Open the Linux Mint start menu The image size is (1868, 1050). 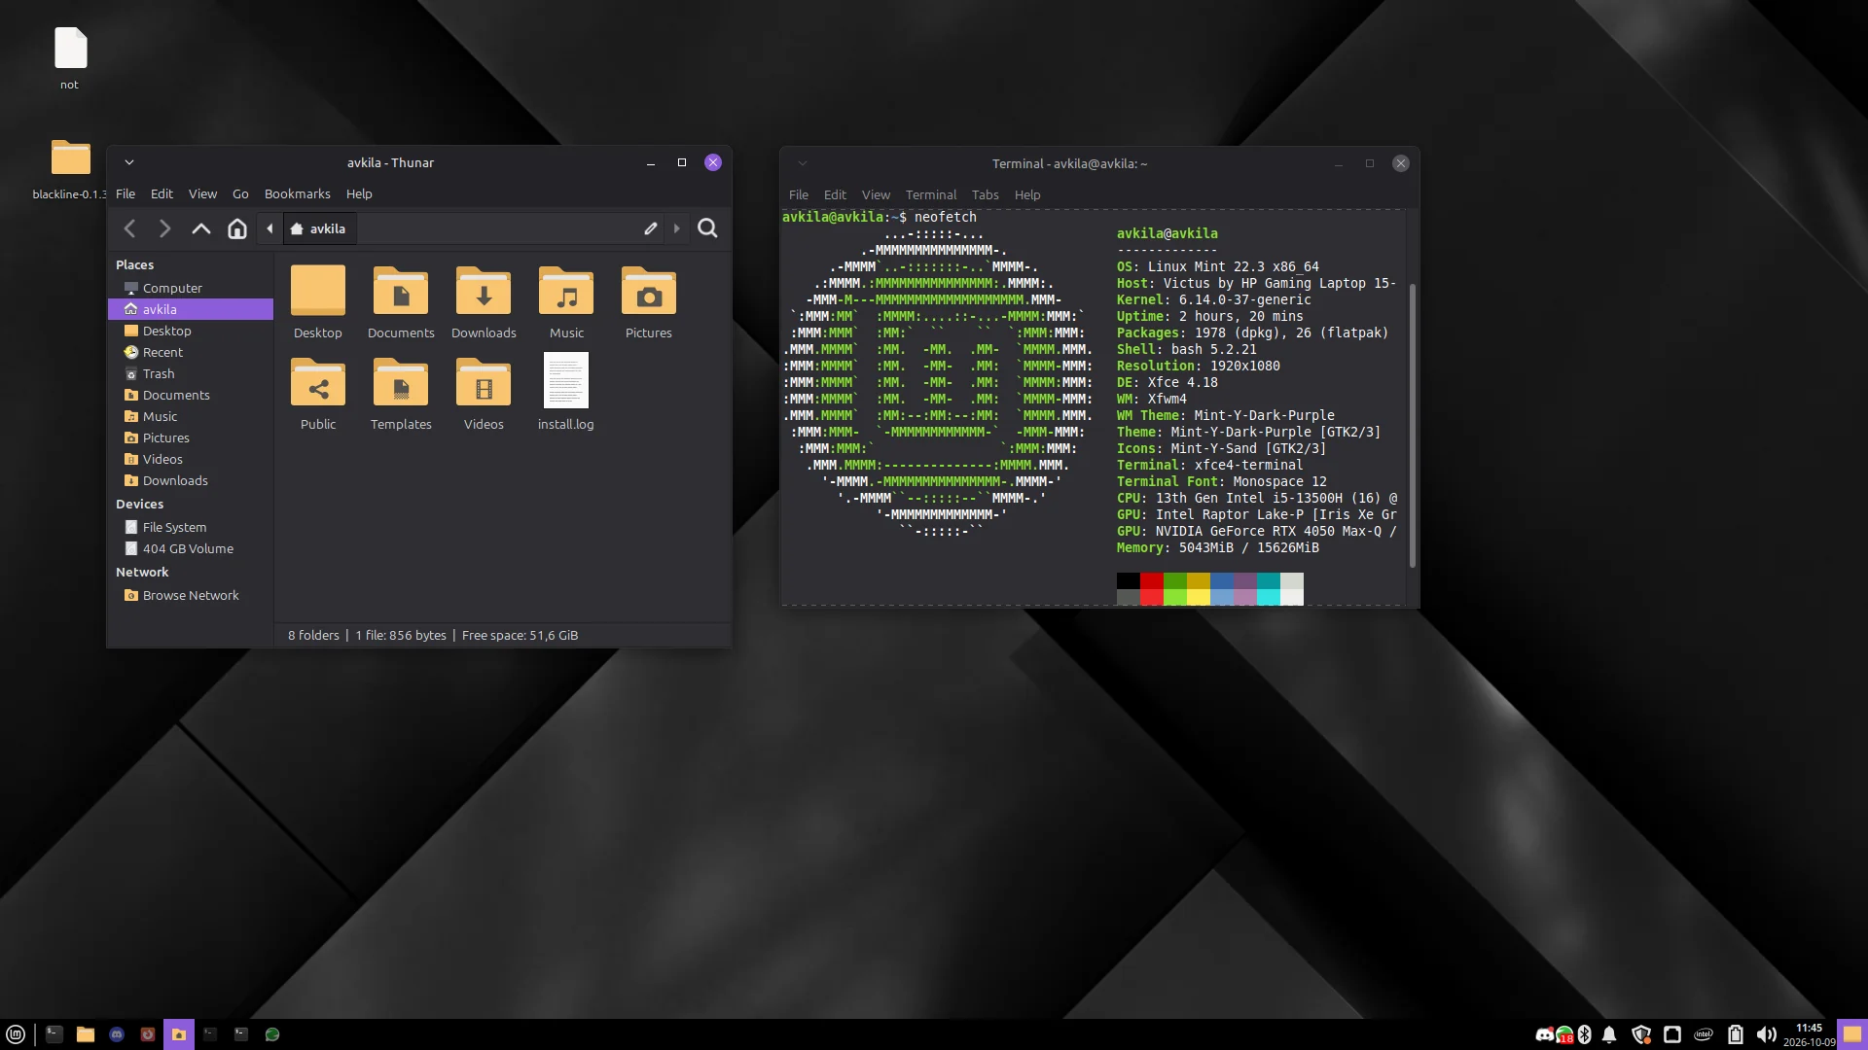[16, 1034]
